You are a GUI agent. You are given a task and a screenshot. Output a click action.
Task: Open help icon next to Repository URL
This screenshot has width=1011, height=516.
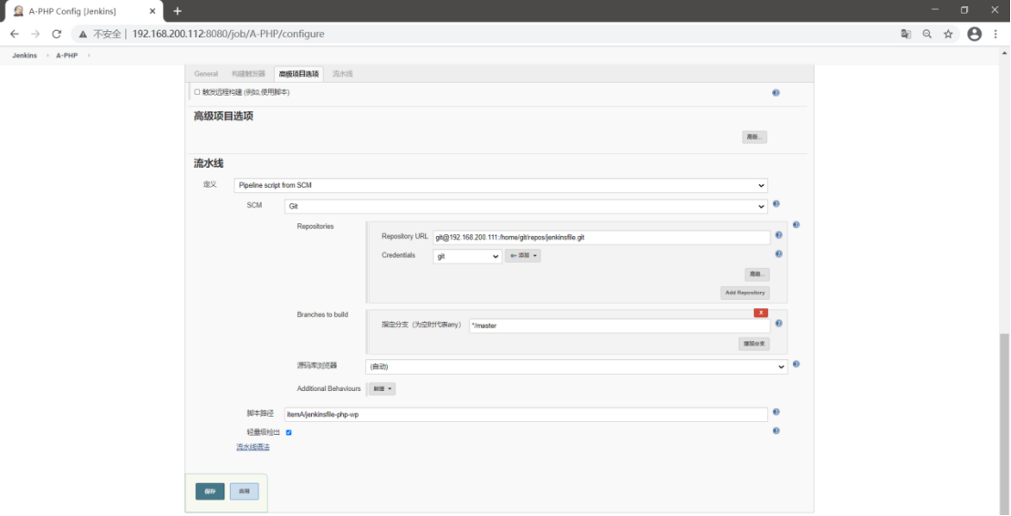[x=779, y=236]
